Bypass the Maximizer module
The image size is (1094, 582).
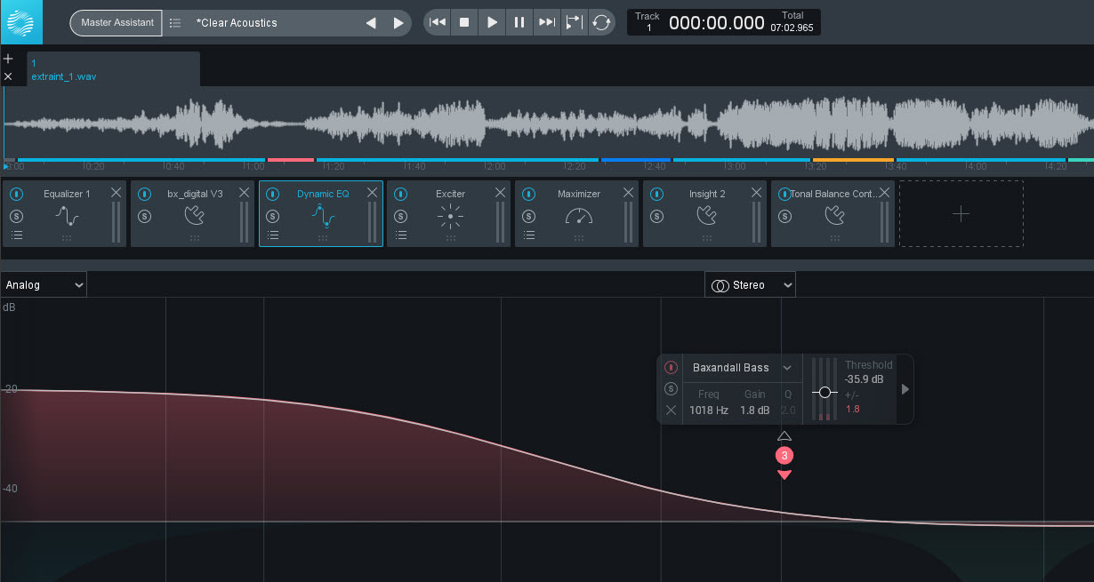click(x=529, y=194)
